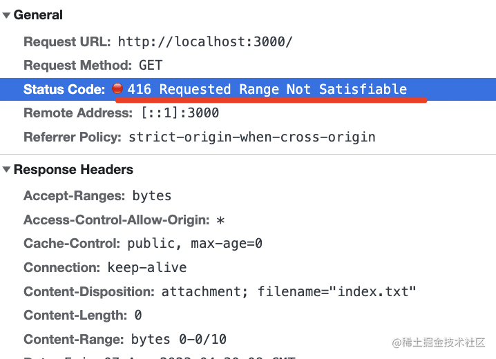Click the Request Method label

[x=77, y=66]
